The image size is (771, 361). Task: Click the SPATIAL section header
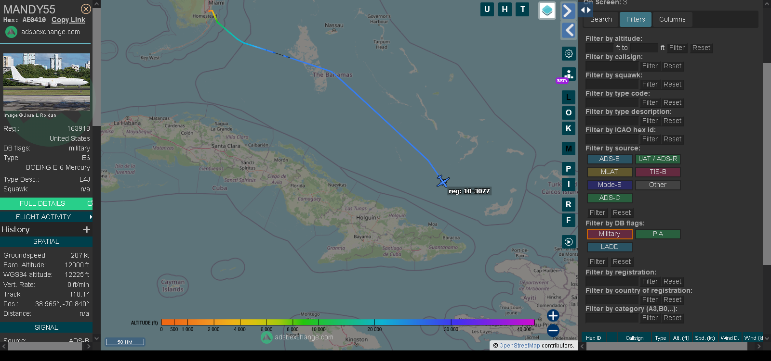(46, 242)
